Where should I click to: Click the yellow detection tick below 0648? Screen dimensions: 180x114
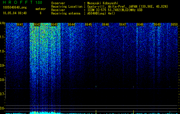(x=134, y=112)
